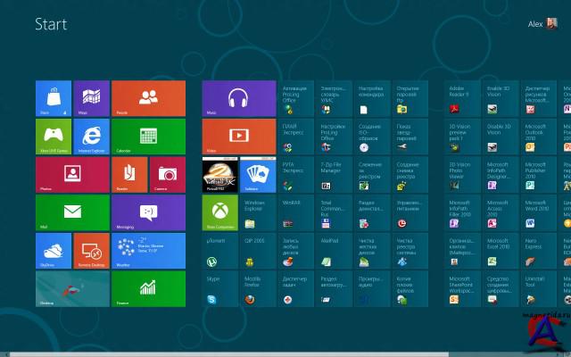Launch Microsoft Publisher 2010 tile

tap(538, 175)
